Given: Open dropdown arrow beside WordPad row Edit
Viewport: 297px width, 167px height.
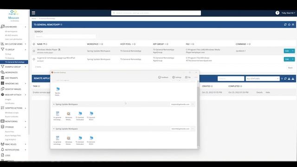Looking at the screenshot, I should coord(293,59).
